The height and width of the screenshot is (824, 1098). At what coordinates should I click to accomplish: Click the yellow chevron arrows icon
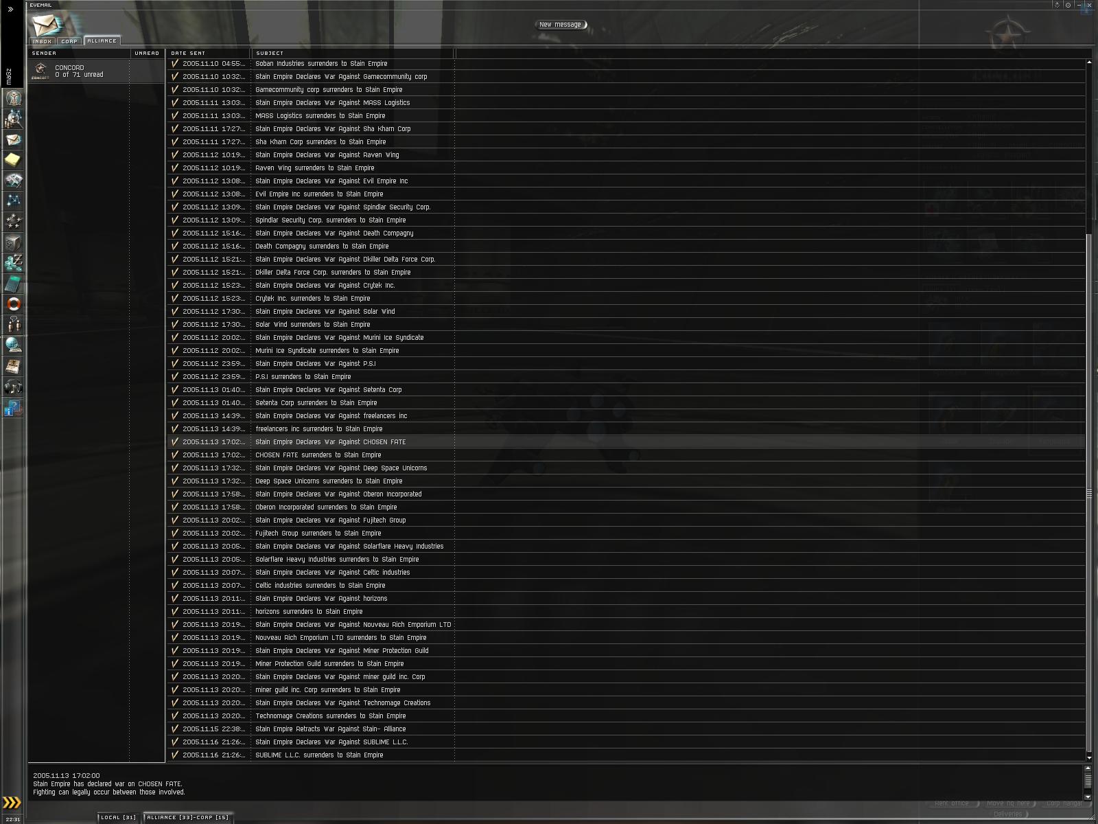pos(12,803)
